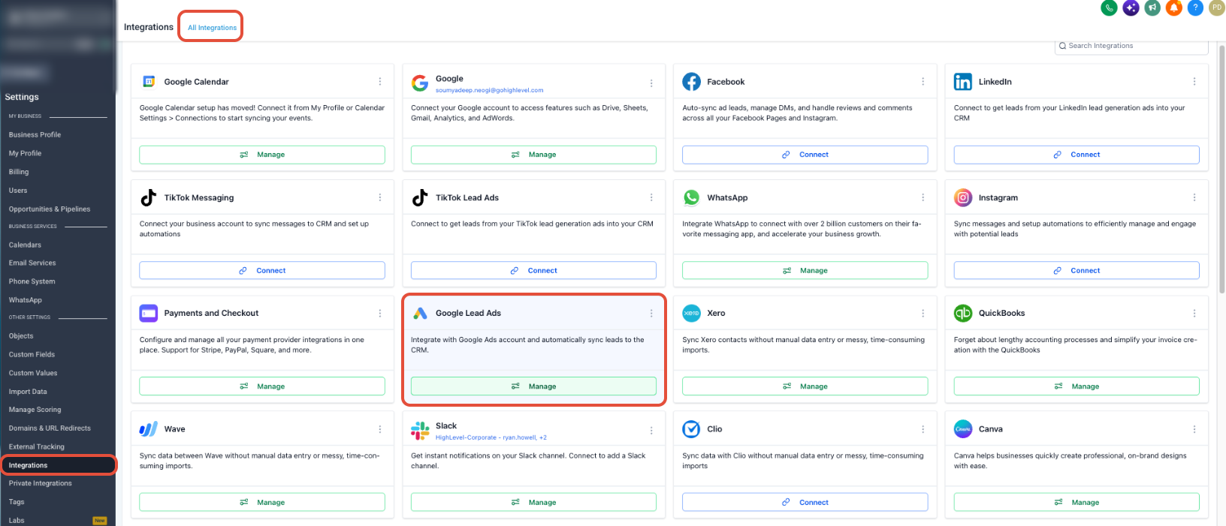Click the Slack logo icon
Viewport: 1226px width, 526px height.
pyautogui.click(x=420, y=430)
